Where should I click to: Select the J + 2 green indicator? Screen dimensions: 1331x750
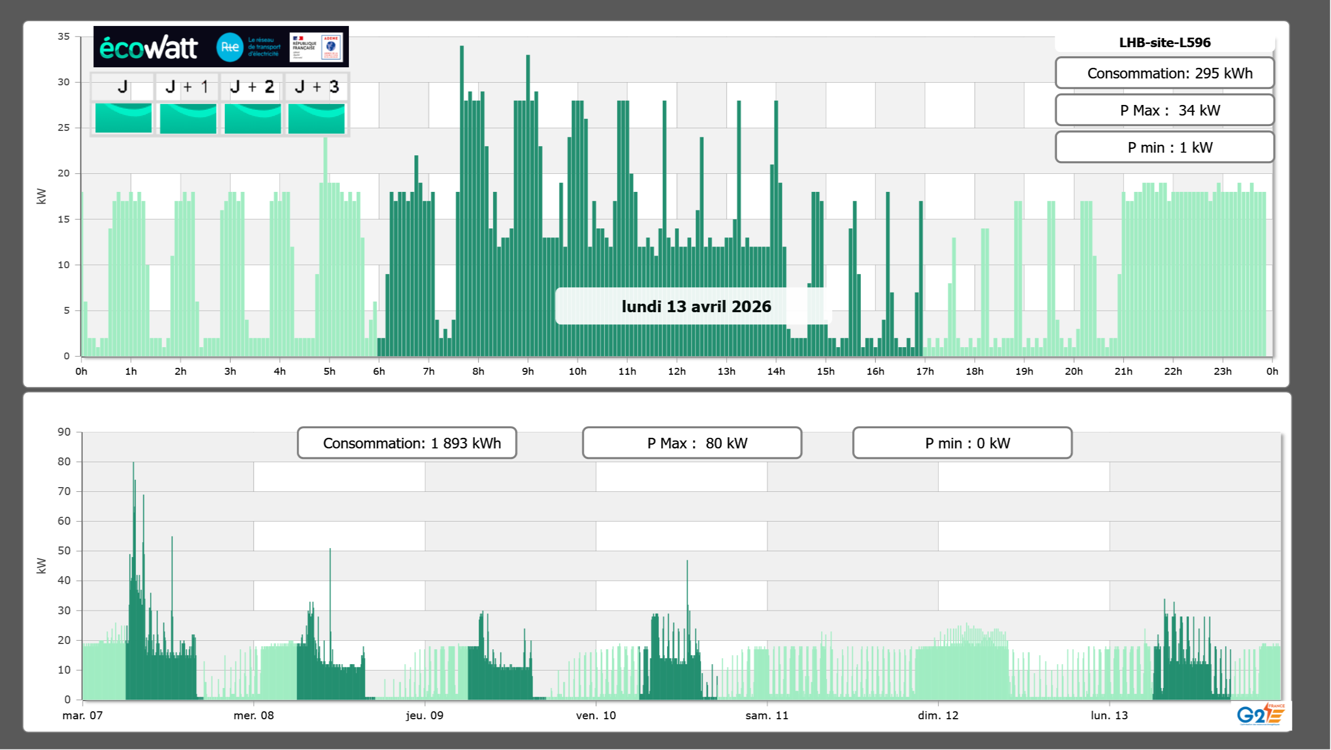click(253, 118)
